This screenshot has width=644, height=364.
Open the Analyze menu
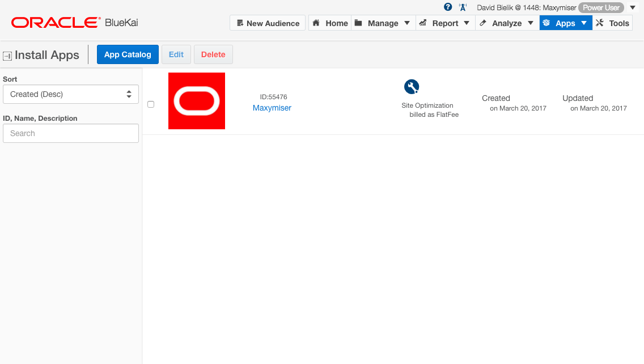(507, 23)
